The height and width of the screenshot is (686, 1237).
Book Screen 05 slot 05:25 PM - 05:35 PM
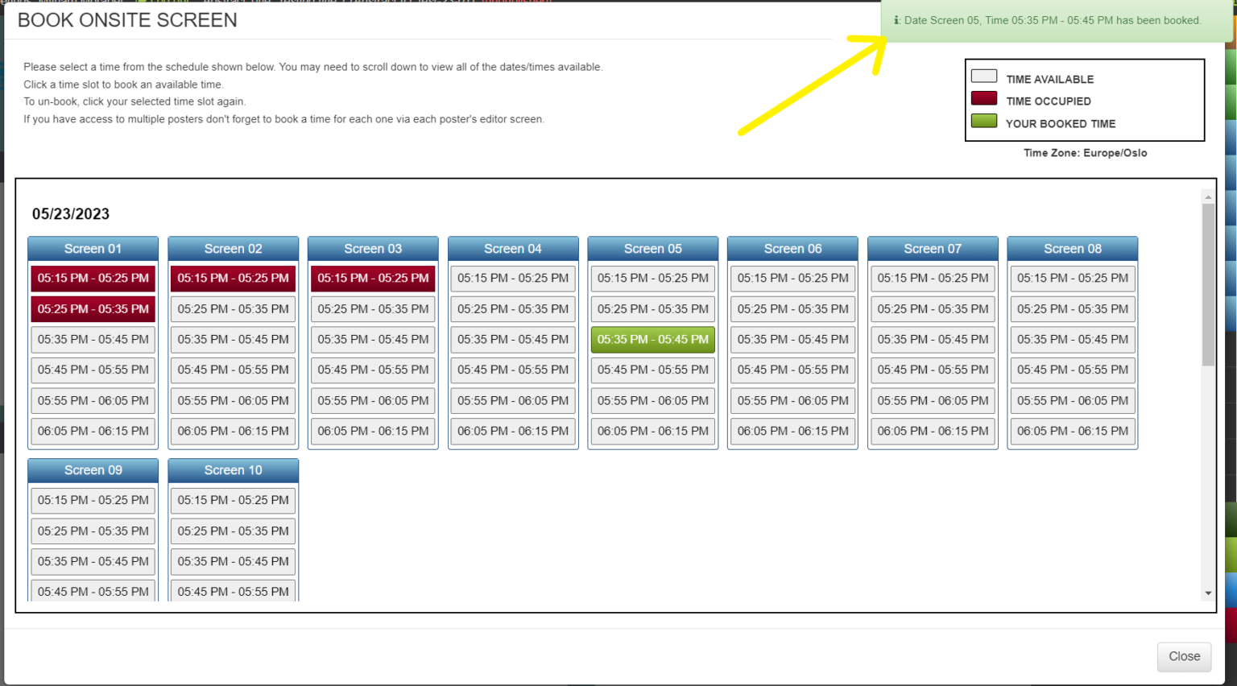click(x=653, y=308)
